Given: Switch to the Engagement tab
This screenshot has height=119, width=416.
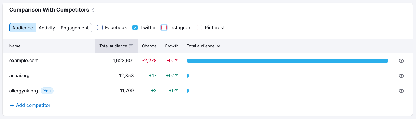Looking at the screenshot, I should tap(75, 28).
